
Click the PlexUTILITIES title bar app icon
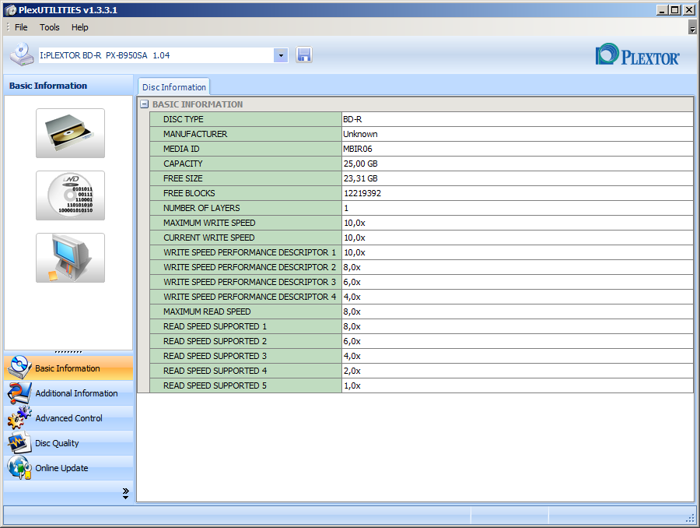11,10
